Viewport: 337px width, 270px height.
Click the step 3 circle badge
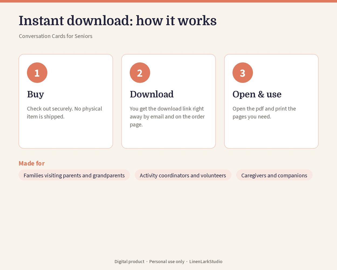pyautogui.click(x=243, y=73)
